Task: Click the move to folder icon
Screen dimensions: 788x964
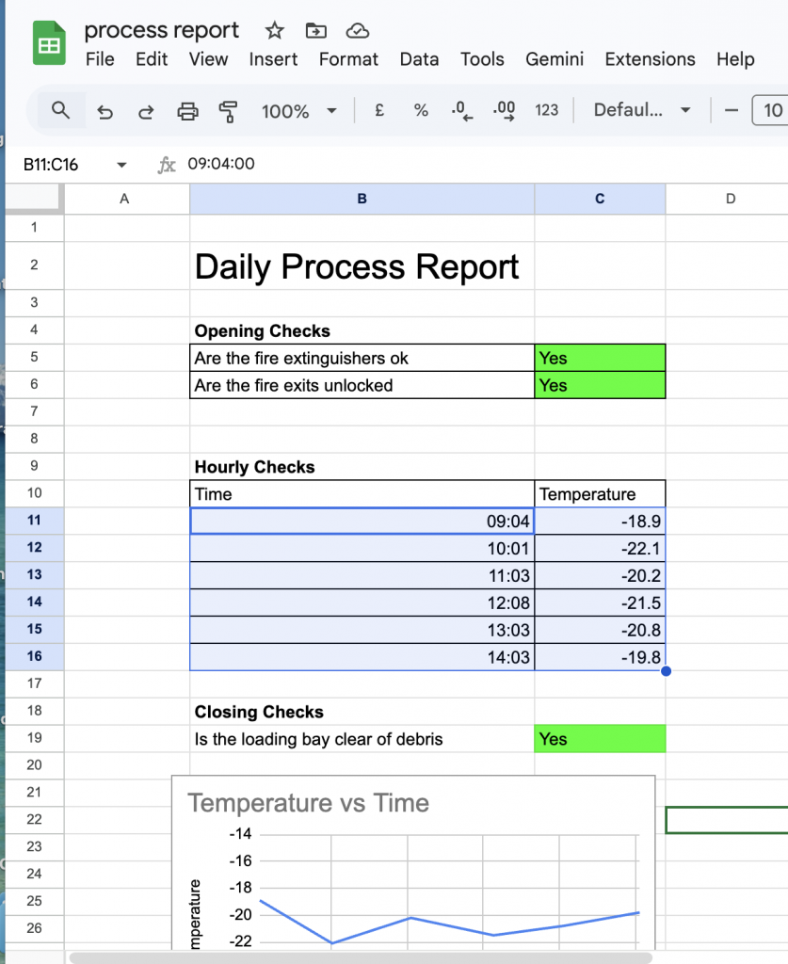Action: (x=315, y=31)
